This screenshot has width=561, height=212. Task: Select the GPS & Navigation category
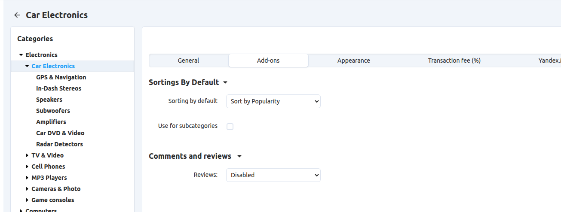click(61, 77)
